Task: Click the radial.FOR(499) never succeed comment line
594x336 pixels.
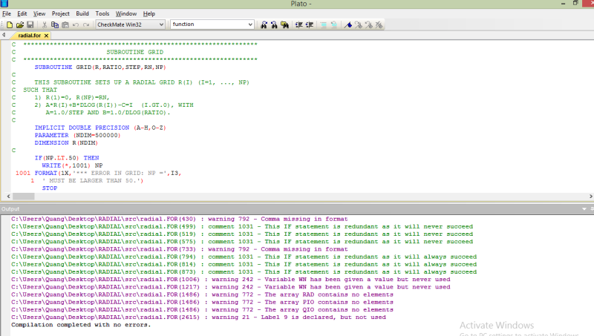Action: coord(242,227)
